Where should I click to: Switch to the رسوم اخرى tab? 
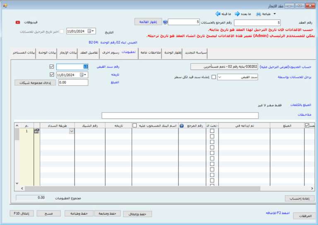111,53
